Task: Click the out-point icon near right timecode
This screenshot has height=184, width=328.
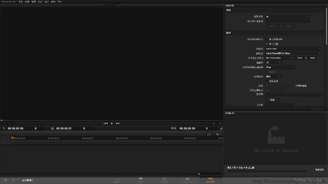Action: pyautogui.click(x=174, y=128)
